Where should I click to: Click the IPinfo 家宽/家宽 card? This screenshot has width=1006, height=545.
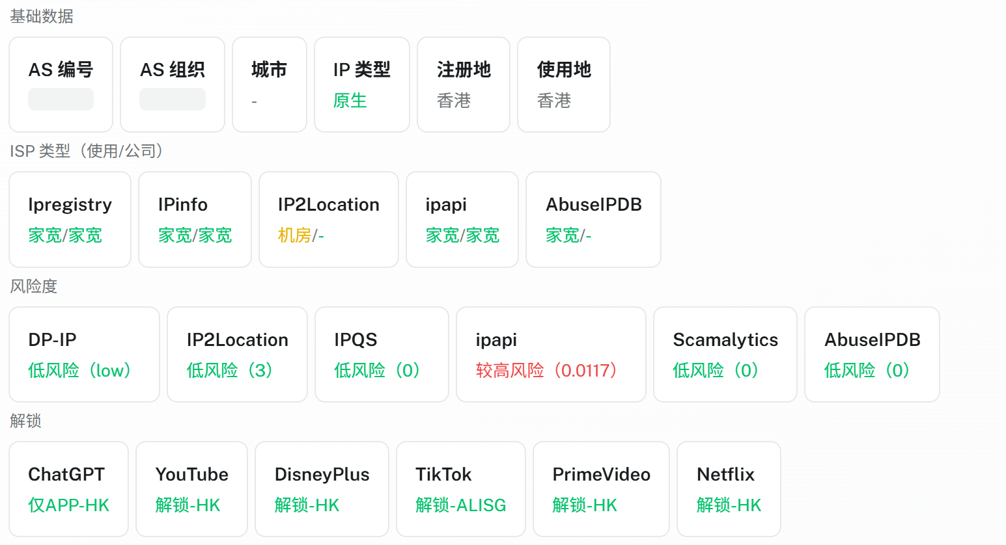pyautogui.click(x=195, y=219)
